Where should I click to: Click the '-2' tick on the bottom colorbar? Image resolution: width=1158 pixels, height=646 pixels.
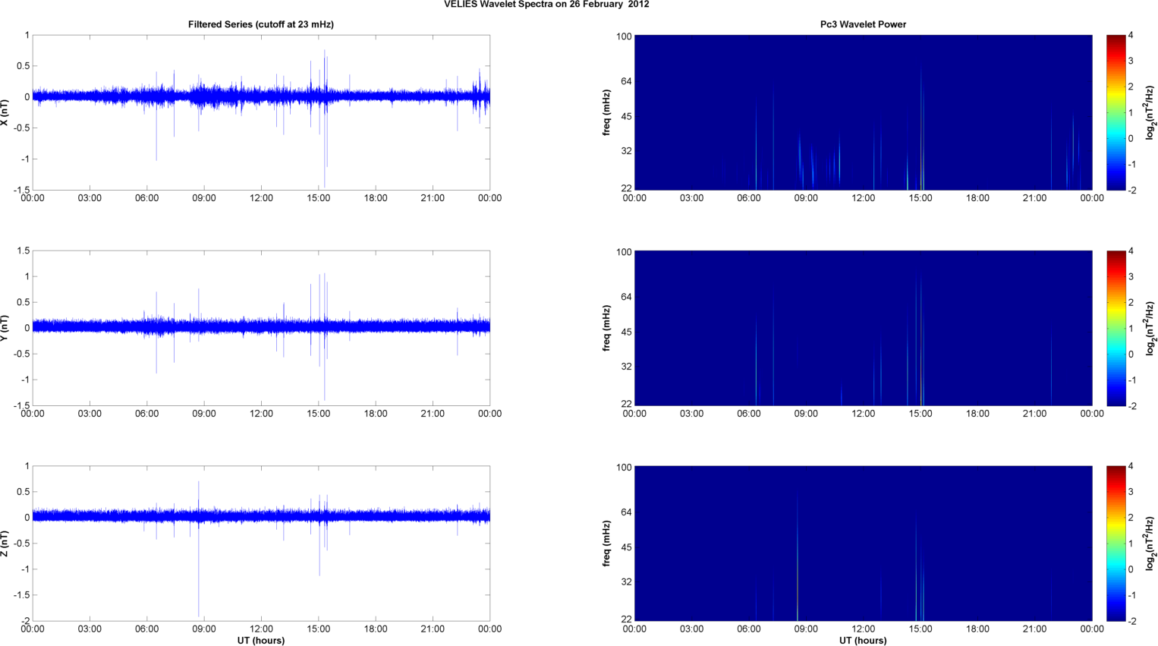[x=1131, y=621]
